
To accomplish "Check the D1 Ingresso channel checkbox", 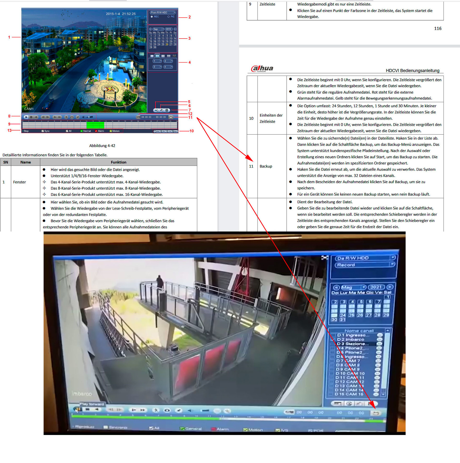I will (333, 335).
